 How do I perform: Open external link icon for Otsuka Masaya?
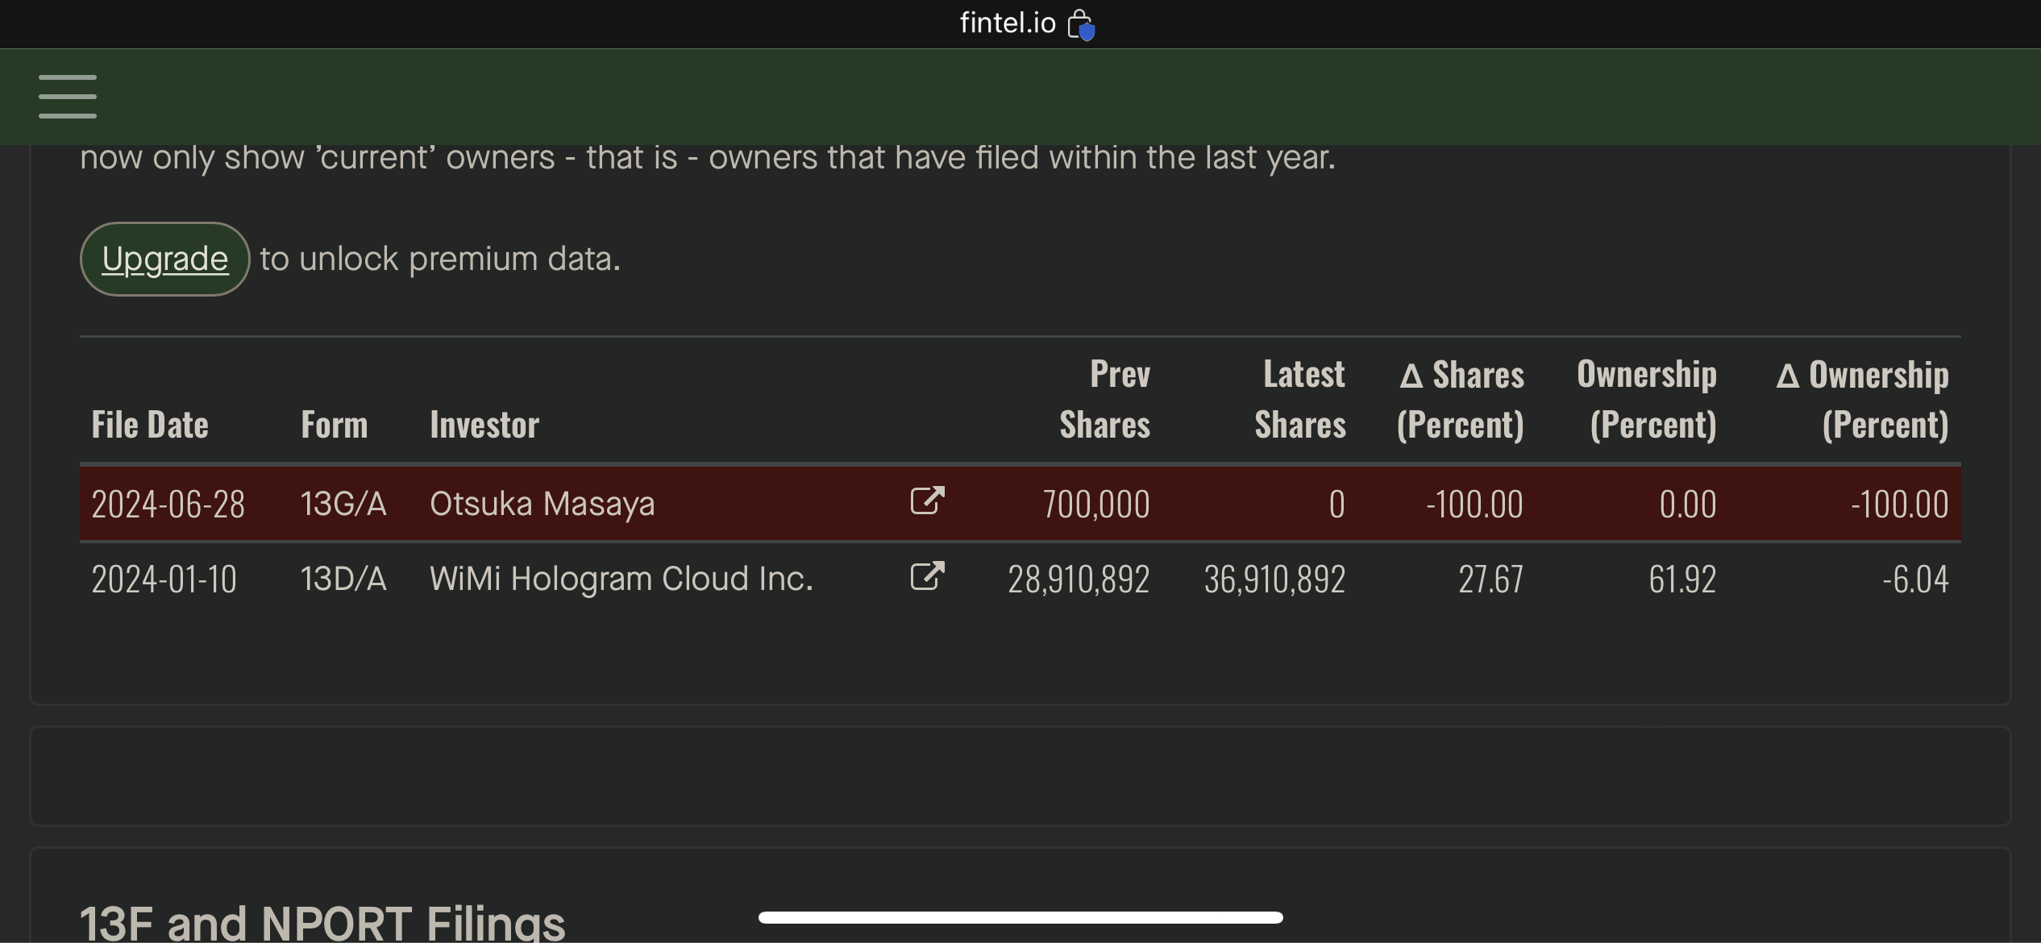pyautogui.click(x=927, y=501)
